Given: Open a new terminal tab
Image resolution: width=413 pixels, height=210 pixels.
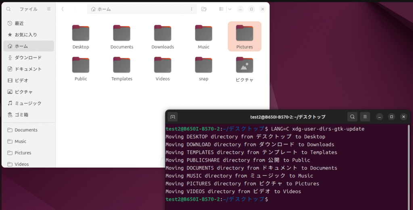Looking at the screenshot, I should pyautogui.click(x=173, y=117).
